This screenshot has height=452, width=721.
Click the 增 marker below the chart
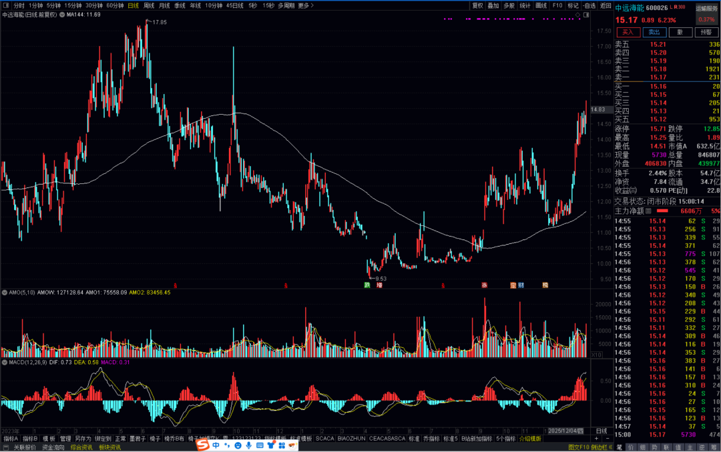click(x=379, y=285)
